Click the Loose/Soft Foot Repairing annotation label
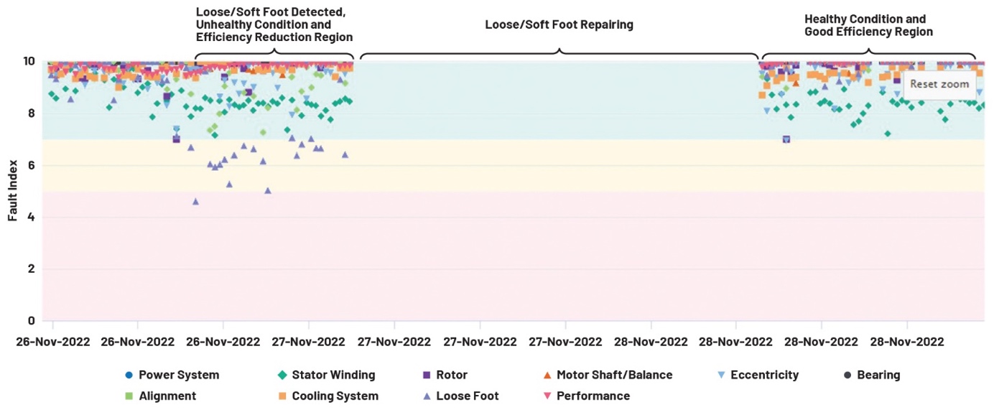The width and height of the screenshot is (994, 410). click(559, 24)
